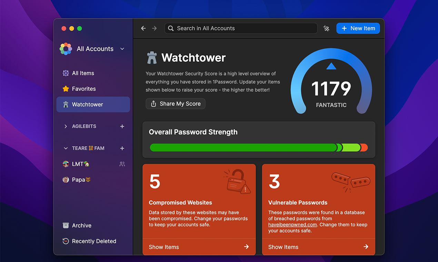Screen dimensions: 438x262
Task: Add a vault to AGILEBITS with plus
Action: (122, 127)
